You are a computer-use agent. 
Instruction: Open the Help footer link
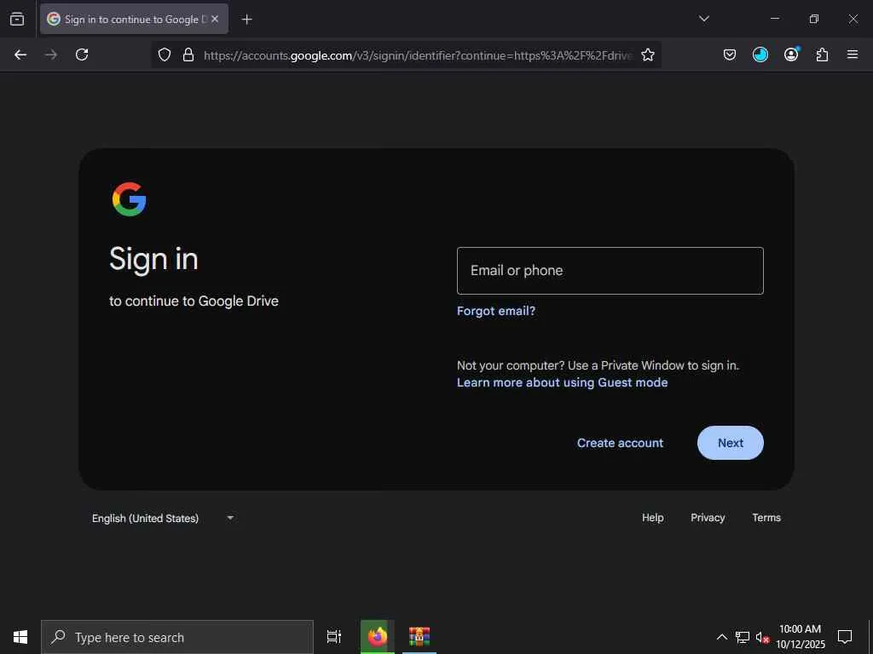[x=652, y=518]
